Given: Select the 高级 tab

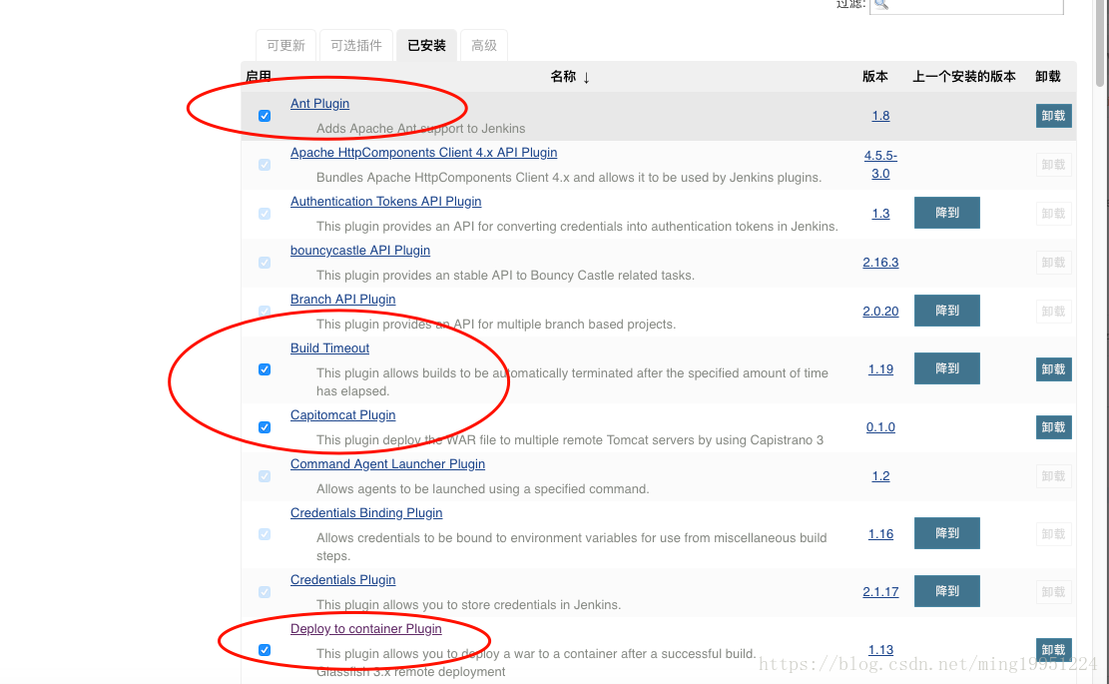Looking at the screenshot, I should pyautogui.click(x=484, y=46).
